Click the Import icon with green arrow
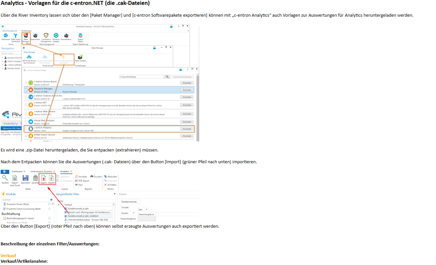The height and width of the screenshot is (265, 436). (51, 179)
